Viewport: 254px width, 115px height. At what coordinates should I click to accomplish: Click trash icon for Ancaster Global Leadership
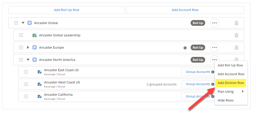(x=236, y=35)
